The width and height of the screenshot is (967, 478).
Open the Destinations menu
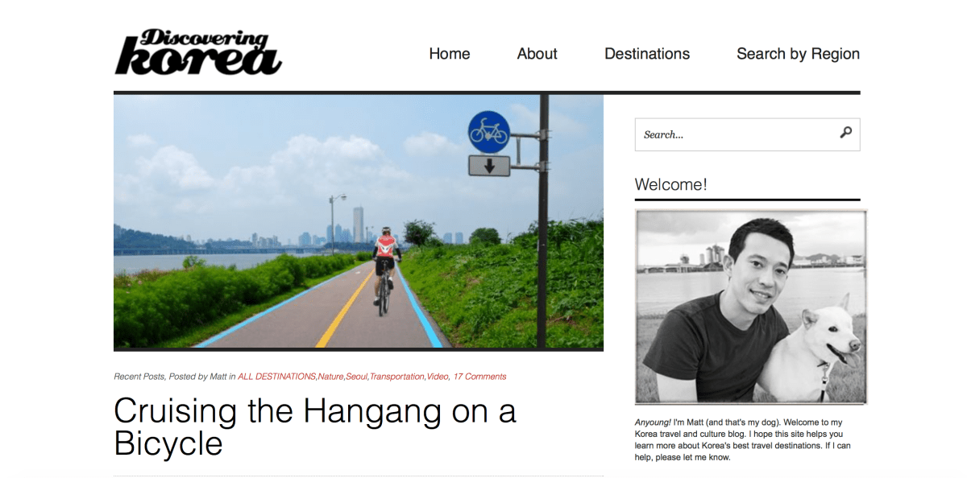tap(647, 54)
